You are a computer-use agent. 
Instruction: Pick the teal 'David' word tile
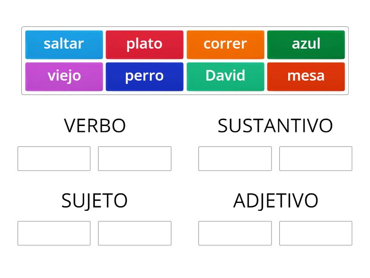tap(225, 76)
